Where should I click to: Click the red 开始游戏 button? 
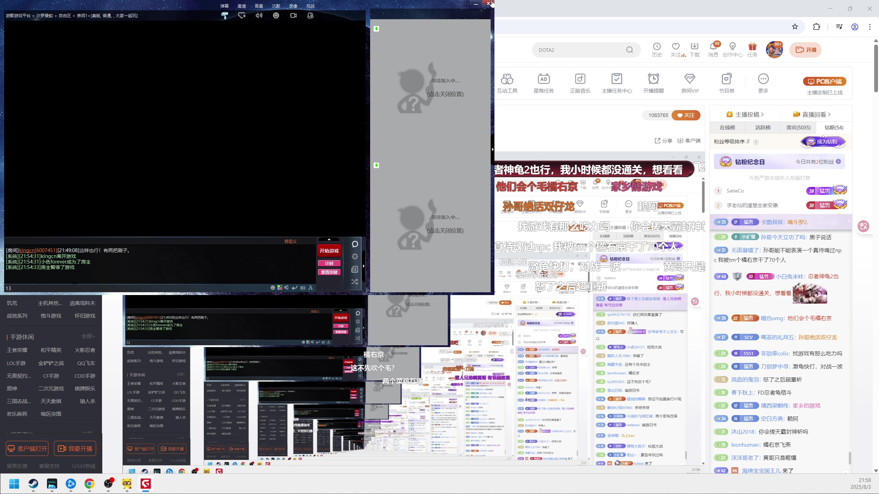tap(329, 251)
